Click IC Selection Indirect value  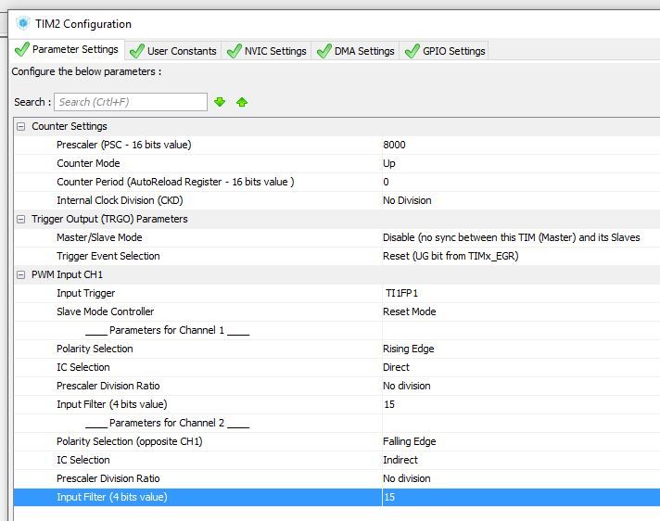point(400,460)
